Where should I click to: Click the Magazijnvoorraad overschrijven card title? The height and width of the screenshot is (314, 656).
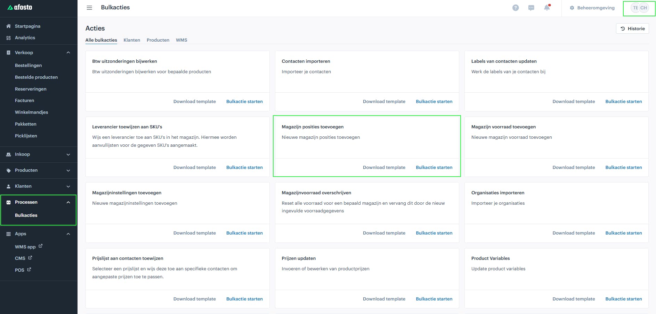coord(316,193)
